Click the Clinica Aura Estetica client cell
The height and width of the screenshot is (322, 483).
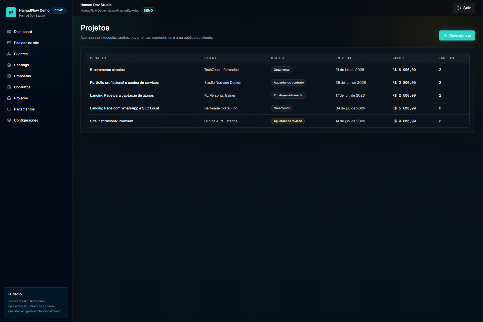point(221,121)
